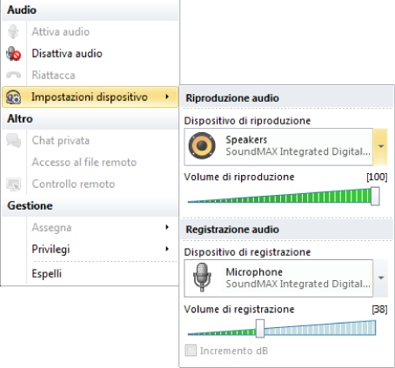This screenshot has height=368, width=395.
Task: Click the Controllo remoto monitor icon
Action: [x=13, y=184]
